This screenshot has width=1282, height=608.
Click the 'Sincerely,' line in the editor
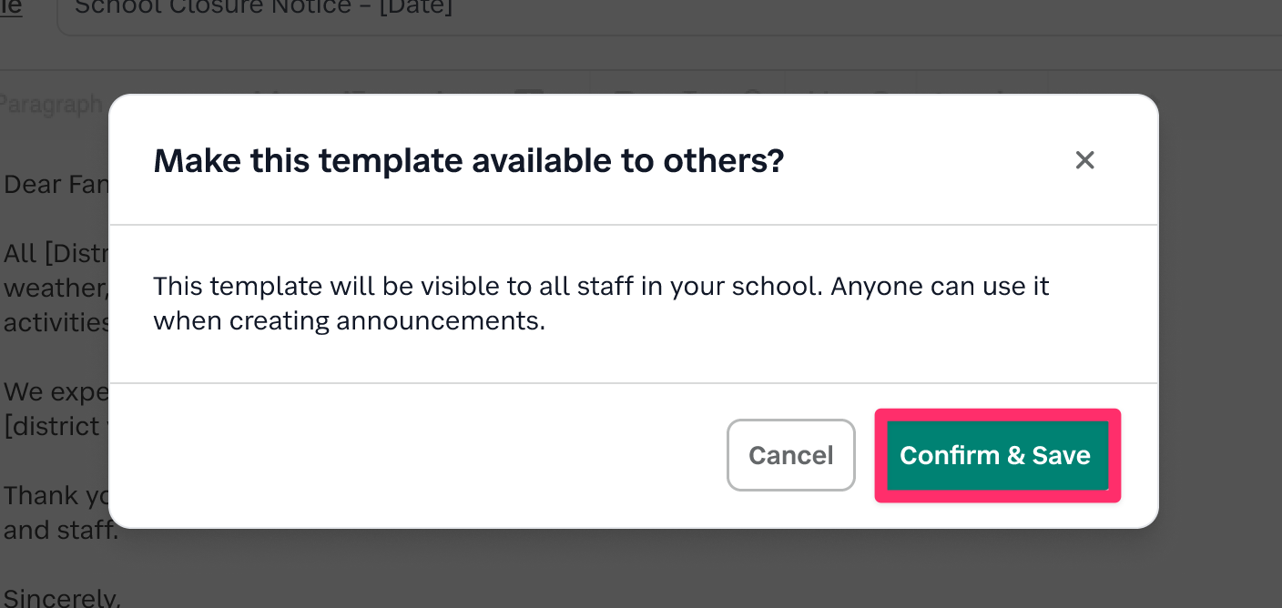tap(62, 598)
